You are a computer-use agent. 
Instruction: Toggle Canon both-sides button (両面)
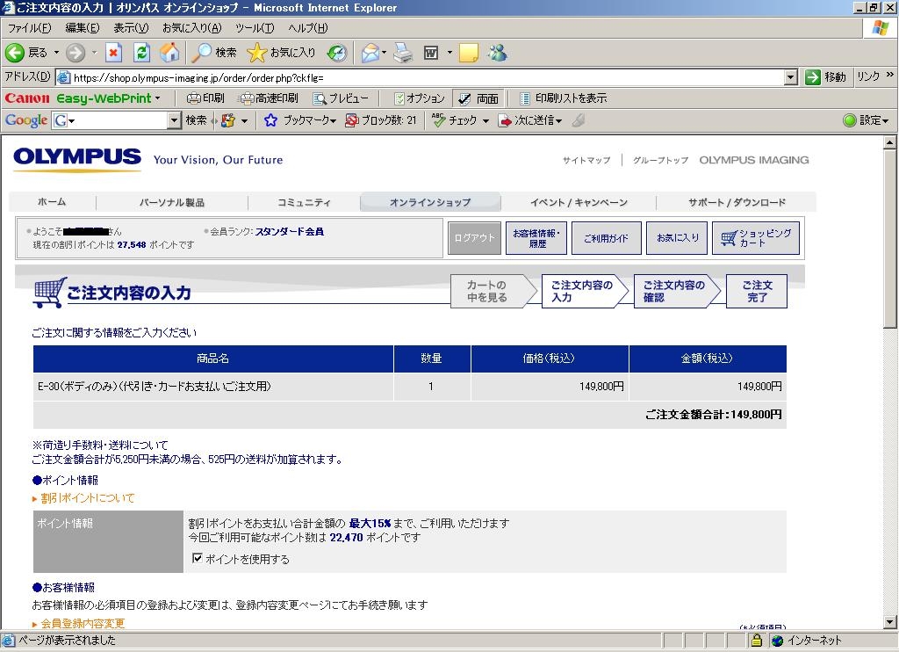(478, 98)
